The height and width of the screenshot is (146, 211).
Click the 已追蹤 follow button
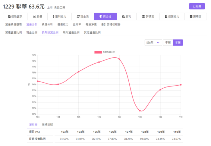(x=197, y=6)
